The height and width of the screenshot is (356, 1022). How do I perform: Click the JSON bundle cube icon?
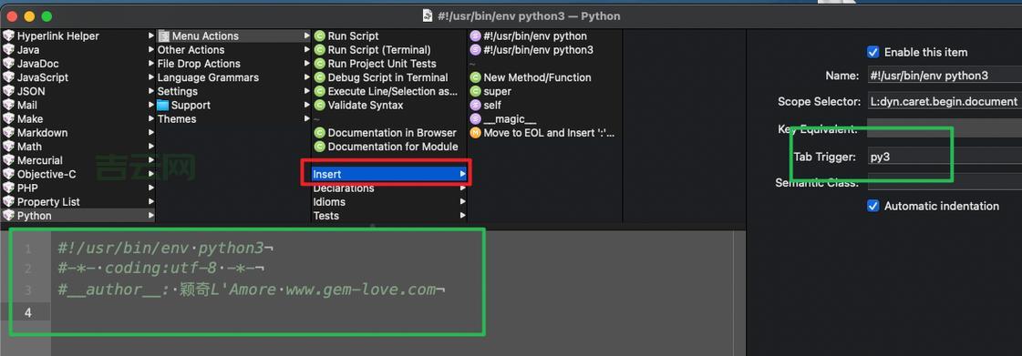pyautogui.click(x=8, y=91)
